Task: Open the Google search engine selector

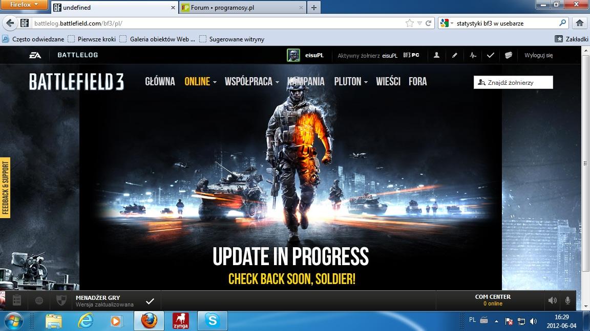Action: 447,23
